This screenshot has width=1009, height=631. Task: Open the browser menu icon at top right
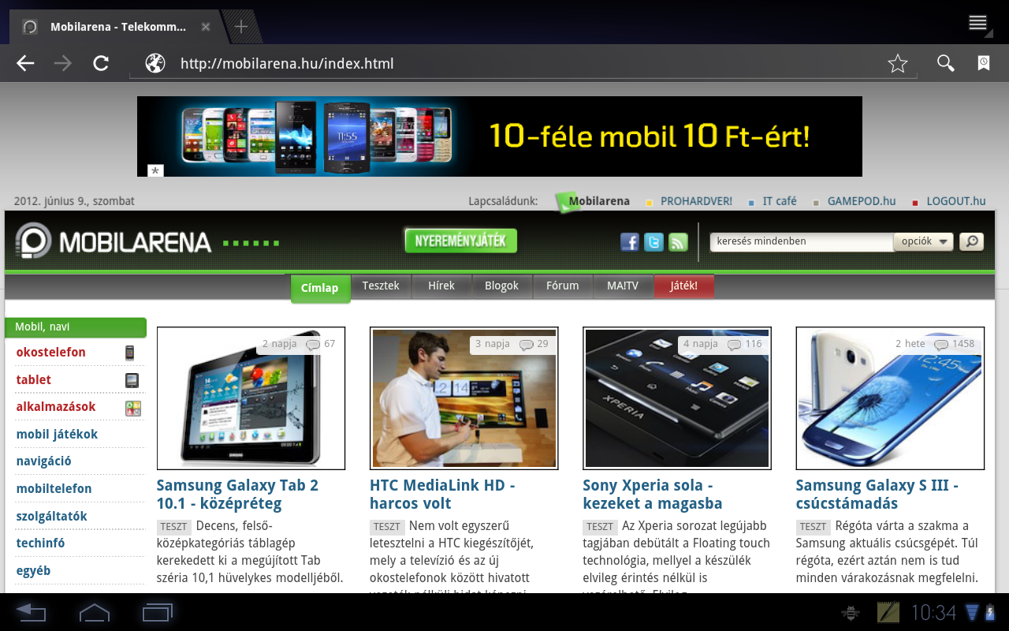pos(977,23)
